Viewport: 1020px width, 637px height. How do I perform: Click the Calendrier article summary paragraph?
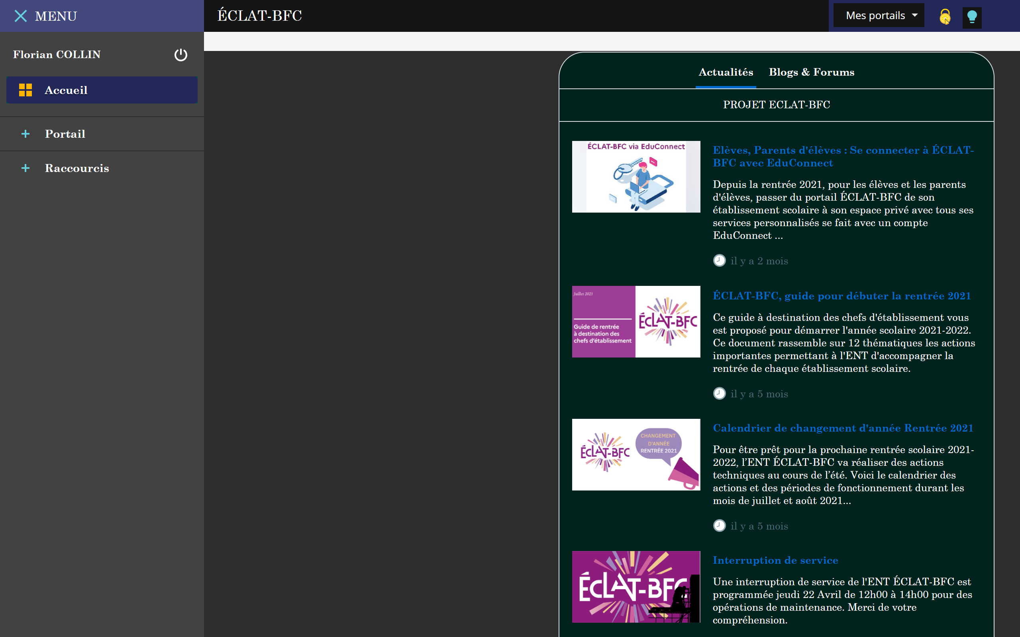point(843,475)
